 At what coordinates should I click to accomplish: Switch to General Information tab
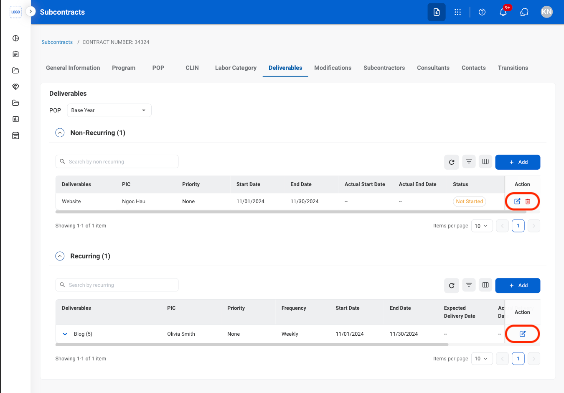click(x=73, y=68)
